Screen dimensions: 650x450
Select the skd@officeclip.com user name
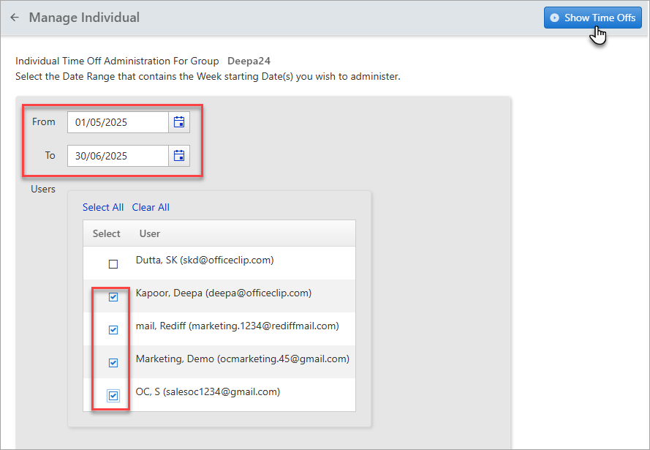click(205, 260)
